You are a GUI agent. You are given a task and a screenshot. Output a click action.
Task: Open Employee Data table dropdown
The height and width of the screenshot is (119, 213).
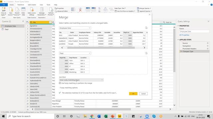[75, 28]
